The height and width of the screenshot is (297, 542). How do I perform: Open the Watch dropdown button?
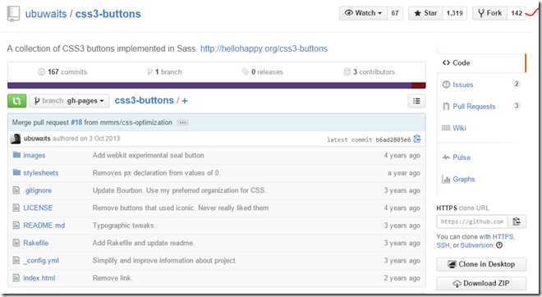pyautogui.click(x=363, y=13)
